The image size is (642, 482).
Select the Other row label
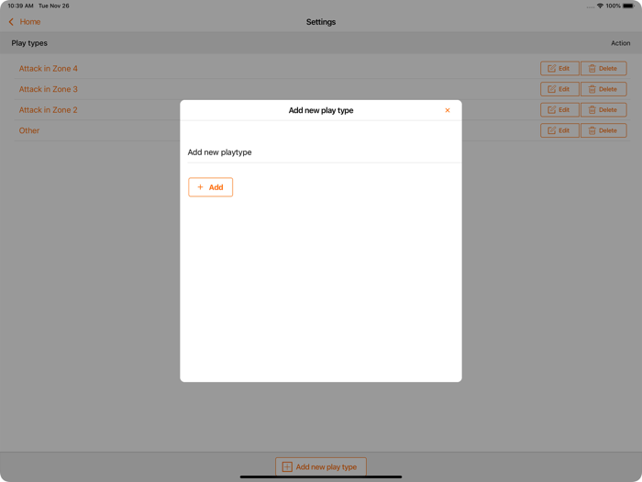click(x=29, y=130)
